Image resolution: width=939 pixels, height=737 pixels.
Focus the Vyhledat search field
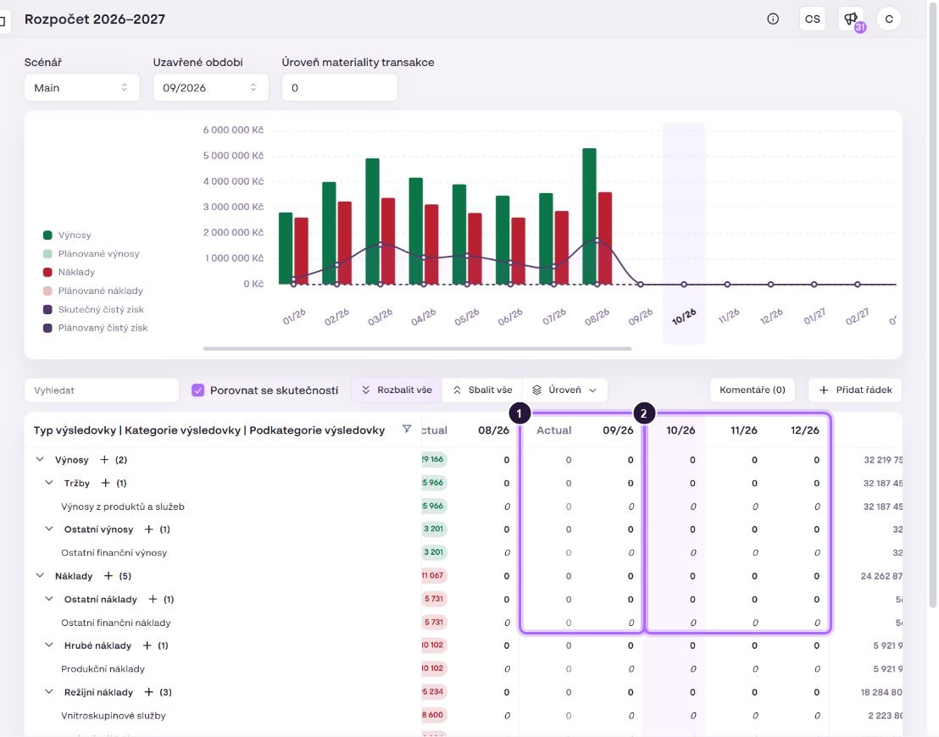102,391
